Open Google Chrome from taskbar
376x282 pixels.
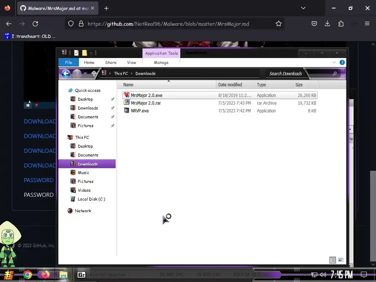[x=27, y=275]
